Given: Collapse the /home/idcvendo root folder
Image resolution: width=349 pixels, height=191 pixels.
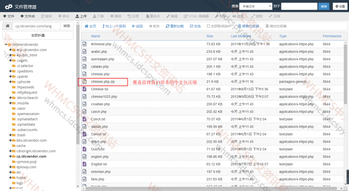Looking at the screenshot, I should point(6,45).
